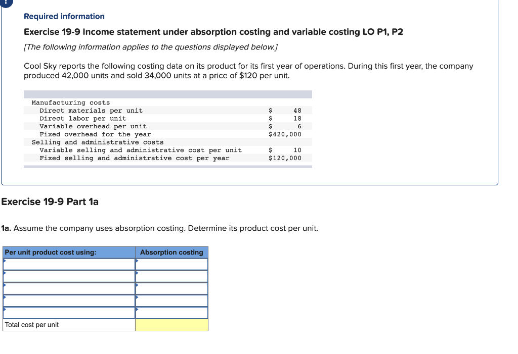This screenshot has width=518, height=354.
Task: Click the Absorption costing column header
Action: point(171,252)
